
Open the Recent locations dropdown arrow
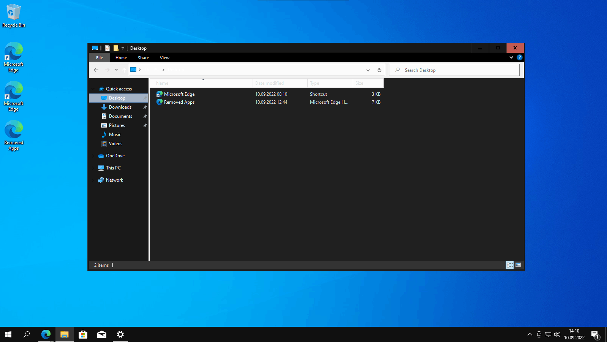tap(116, 70)
